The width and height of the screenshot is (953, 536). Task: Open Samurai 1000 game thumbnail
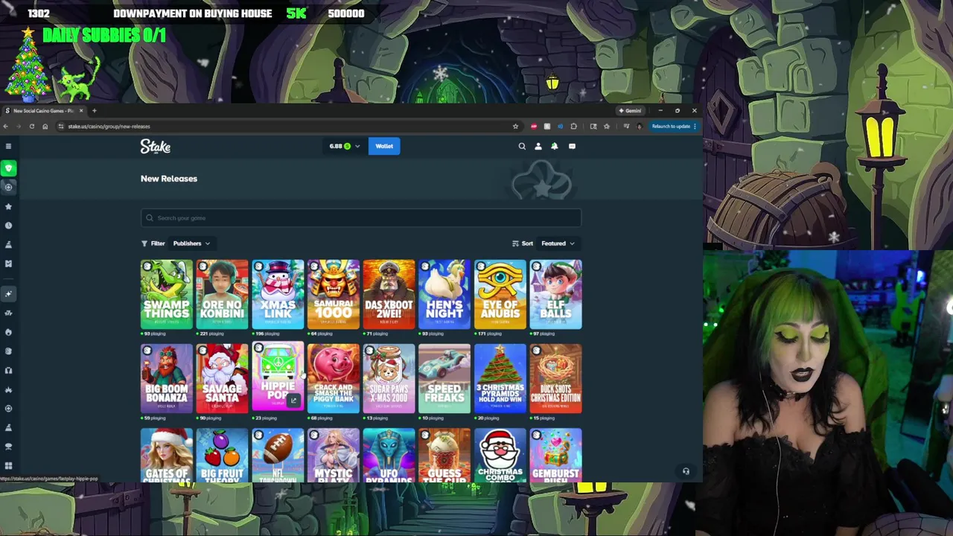click(334, 294)
